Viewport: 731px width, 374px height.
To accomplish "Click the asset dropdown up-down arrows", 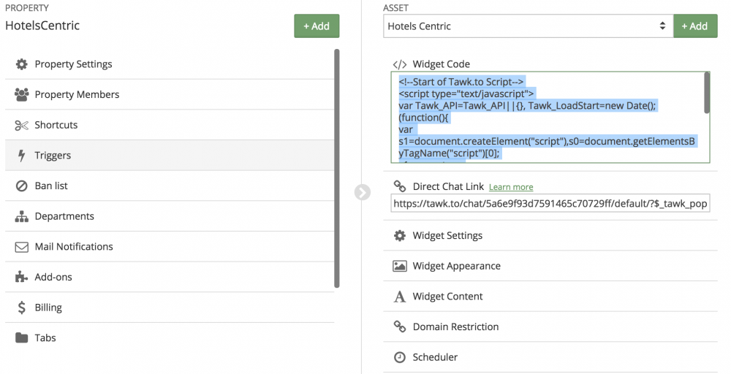I will [662, 26].
